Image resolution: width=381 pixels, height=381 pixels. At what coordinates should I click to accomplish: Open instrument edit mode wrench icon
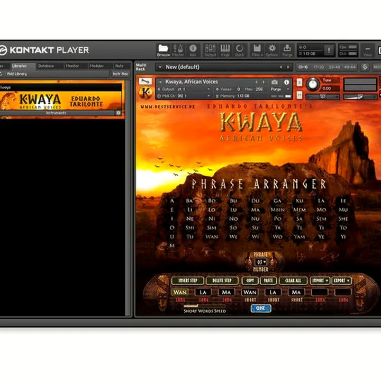[x=146, y=81]
